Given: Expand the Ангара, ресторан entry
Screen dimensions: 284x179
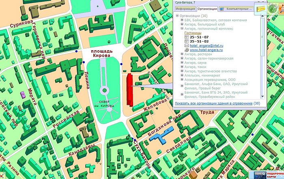Looking at the screenshot, I should pos(182,54).
